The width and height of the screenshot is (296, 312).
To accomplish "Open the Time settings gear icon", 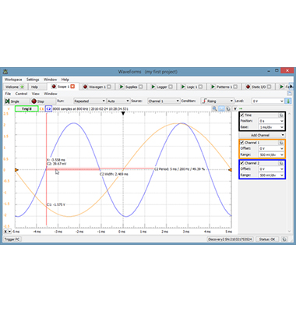I will tap(281, 115).
